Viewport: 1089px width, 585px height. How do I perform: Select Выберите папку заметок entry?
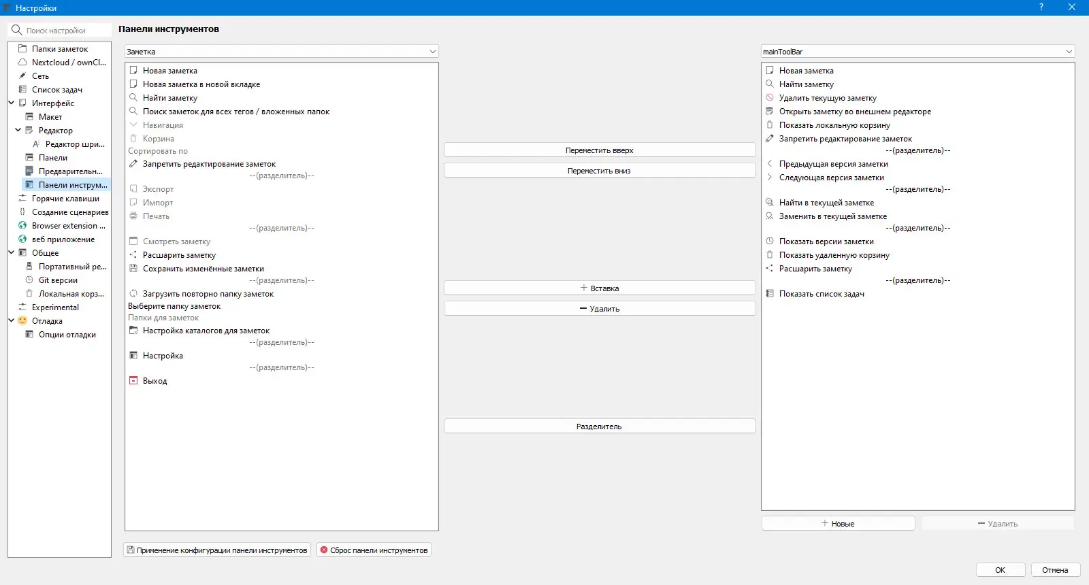click(174, 306)
